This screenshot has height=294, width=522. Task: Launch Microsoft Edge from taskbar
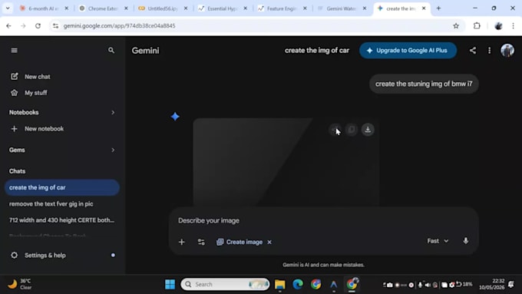tap(298, 284)
